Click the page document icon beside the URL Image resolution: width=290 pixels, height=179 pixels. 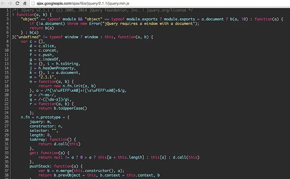point(33,3)
